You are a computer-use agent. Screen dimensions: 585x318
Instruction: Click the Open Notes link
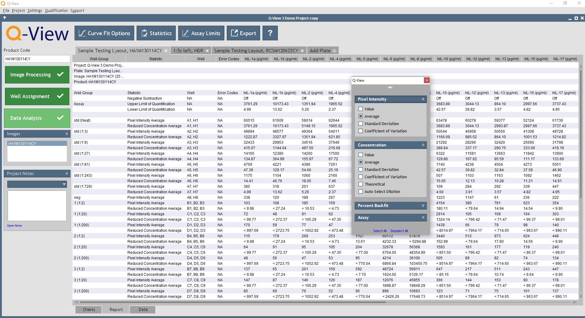pyautogui.click(x=14, y=226)
